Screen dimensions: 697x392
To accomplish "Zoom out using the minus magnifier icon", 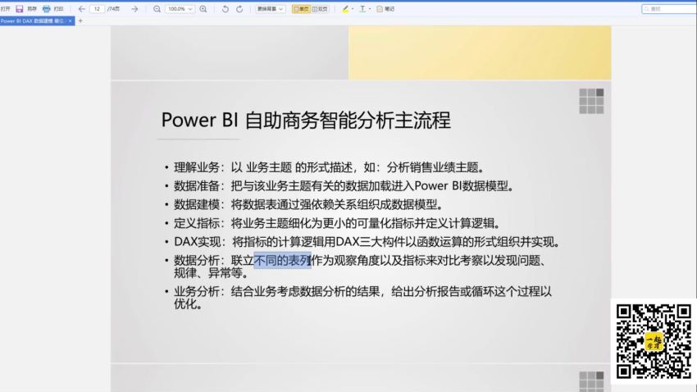I will [157, 9].
